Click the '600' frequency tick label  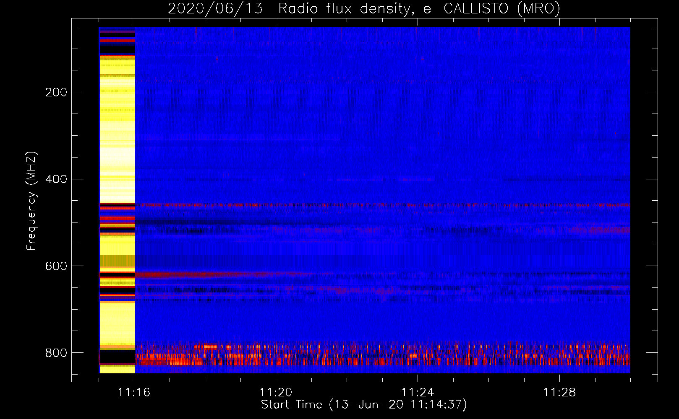tap(56, 266)
